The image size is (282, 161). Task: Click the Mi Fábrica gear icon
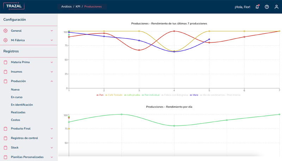click(5, 40)
